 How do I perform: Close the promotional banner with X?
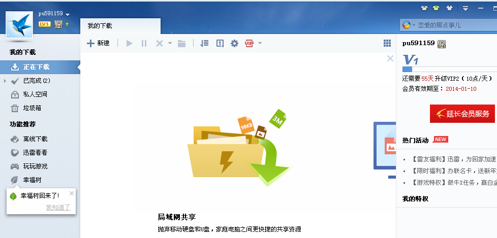coord(390,58)
